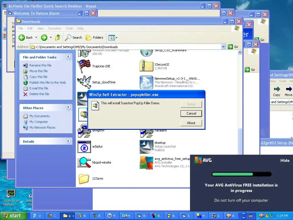Select the hbqsd-winsite magnifier icon

[x=84, y=162]
